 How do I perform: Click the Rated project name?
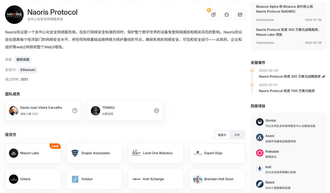[269, 183]
